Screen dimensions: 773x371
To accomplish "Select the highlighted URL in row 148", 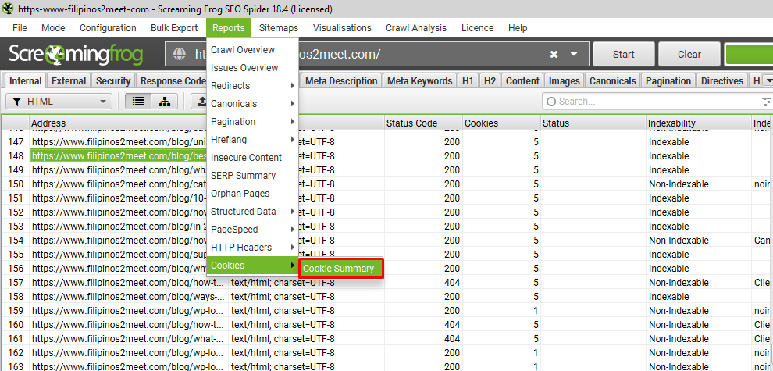I will [x=119, y=156].
